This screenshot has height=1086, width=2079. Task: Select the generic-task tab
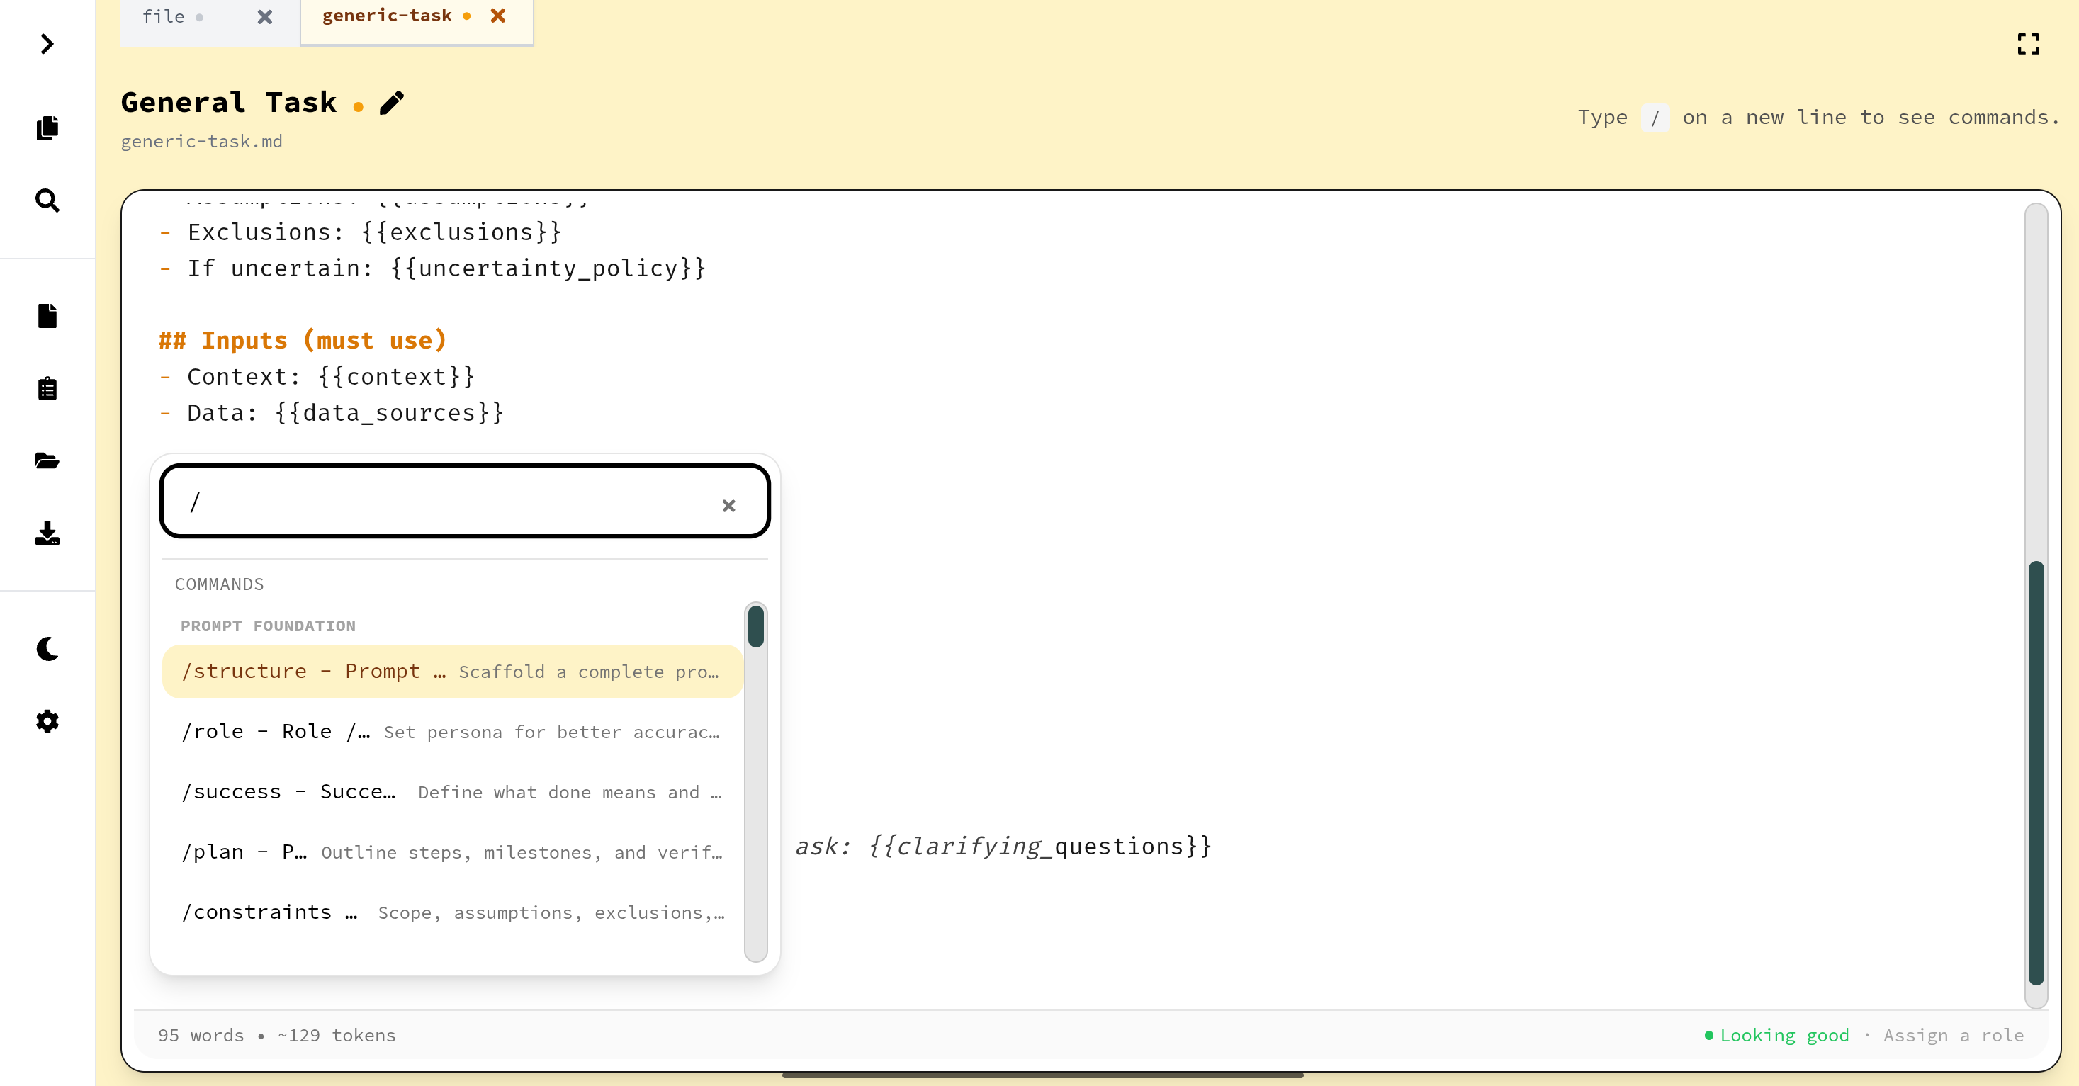(388, 16)
